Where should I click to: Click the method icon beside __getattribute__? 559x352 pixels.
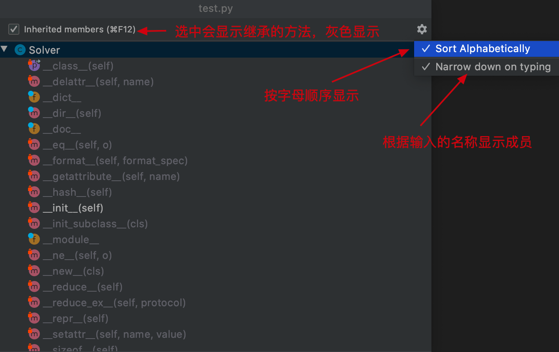pos(34,176)
